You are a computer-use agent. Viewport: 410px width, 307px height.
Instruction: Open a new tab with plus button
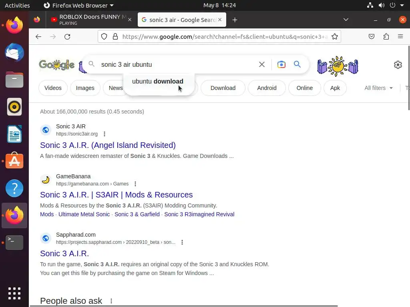(235, 20)
